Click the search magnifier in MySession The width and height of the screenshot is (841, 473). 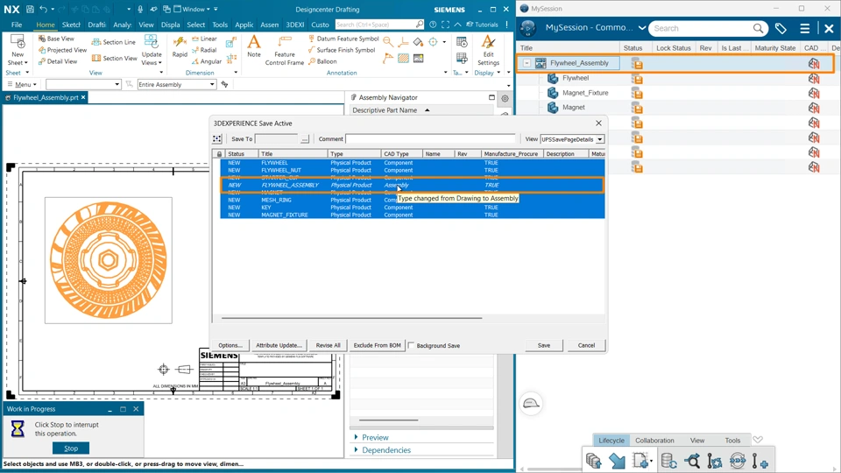click(x=758, y=28)
